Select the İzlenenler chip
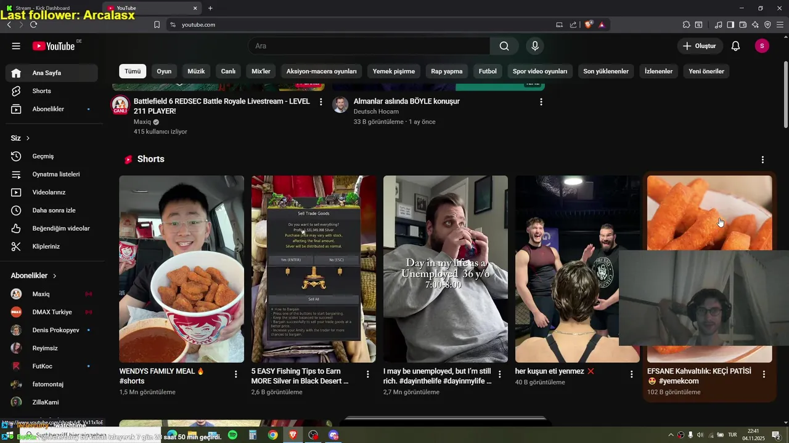The width and height of the screenshot is (789, 443). 658,71
